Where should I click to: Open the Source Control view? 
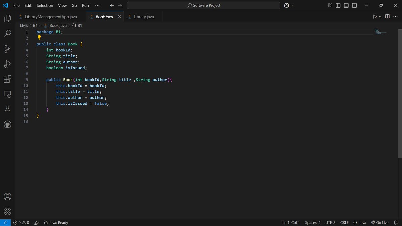pyautogui.click(x=7, y=49)
